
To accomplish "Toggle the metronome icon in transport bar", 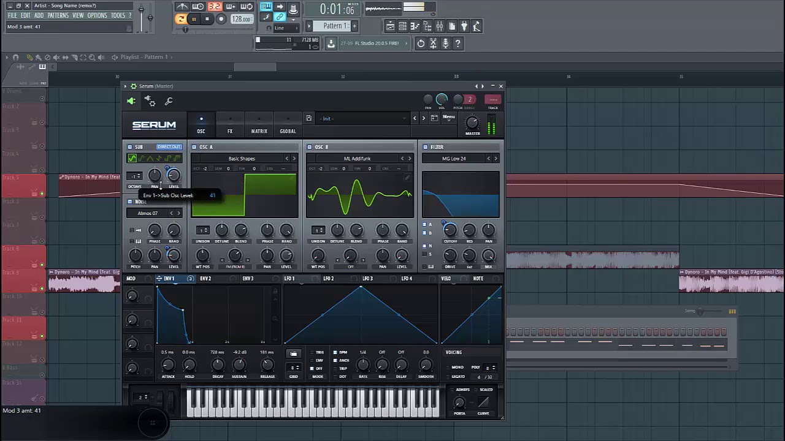I will point(182,7).
